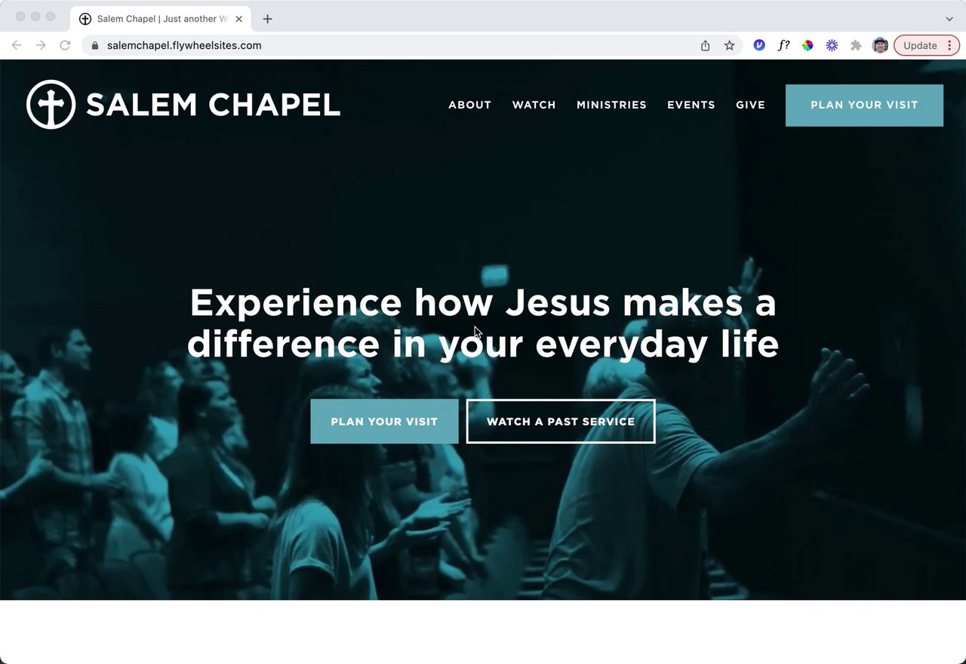Image resolution: width=966 pixels, height=664 pixels.
Task: Open the blue V extension icon
Action: [x=759, y=45]
